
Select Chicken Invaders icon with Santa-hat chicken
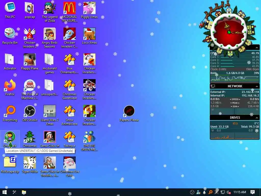[89, 64]
